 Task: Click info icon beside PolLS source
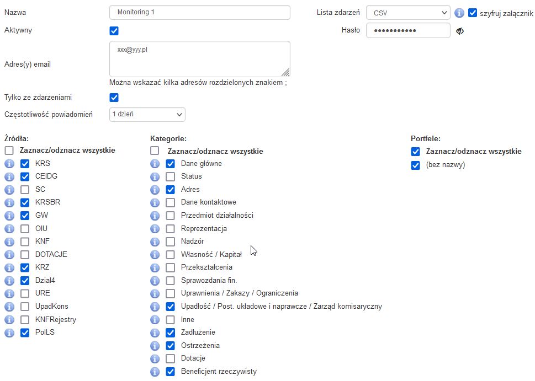(9, 332)
